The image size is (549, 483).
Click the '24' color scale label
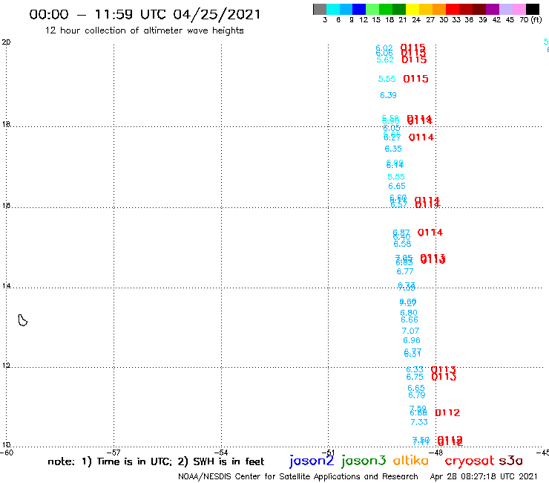tap(416, 20)
